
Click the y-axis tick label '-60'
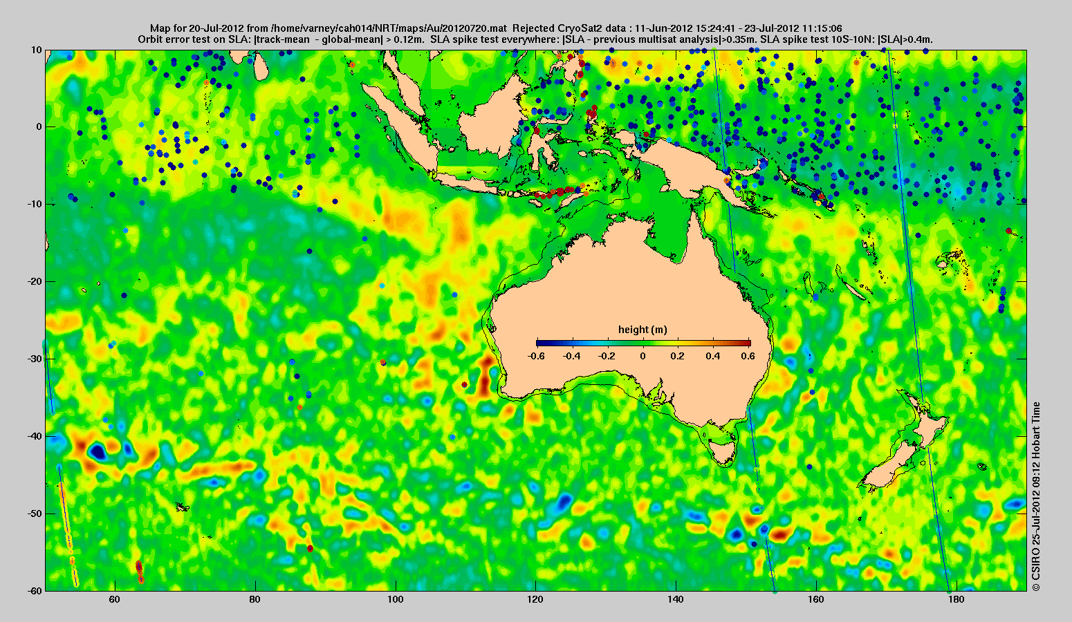click(34, 591)
